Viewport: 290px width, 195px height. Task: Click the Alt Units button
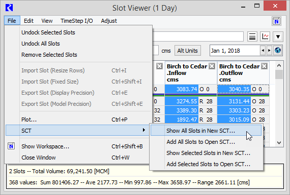(188, 51)
